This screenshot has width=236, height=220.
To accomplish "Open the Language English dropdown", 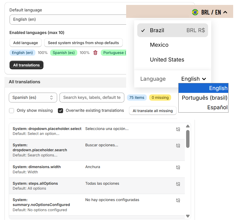I will [194, 79].
